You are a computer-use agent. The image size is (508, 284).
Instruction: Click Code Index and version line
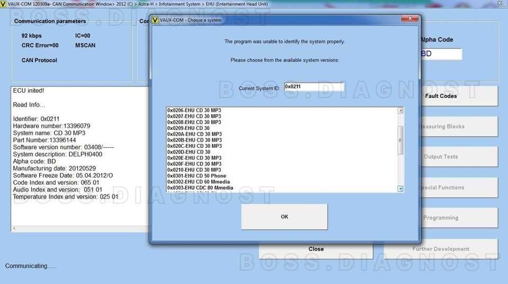pos(56,183)
